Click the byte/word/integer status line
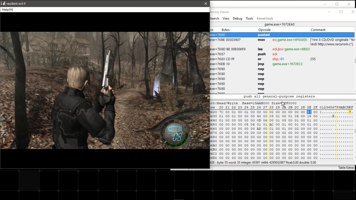The height and width of the screenshot is (200, 356). pyautogui.click(x=263, y=162)
